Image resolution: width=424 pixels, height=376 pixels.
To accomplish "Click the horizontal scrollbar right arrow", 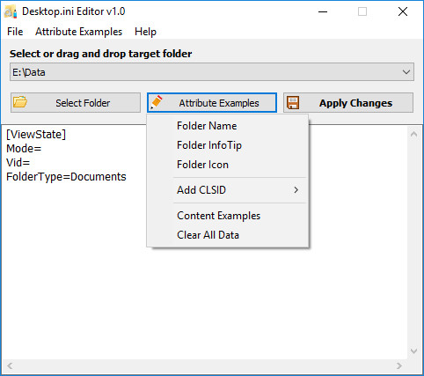I will (x=399, y=365).
